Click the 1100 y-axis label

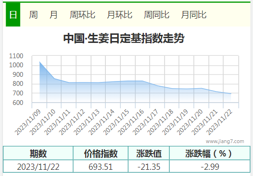tap(16, 56)
